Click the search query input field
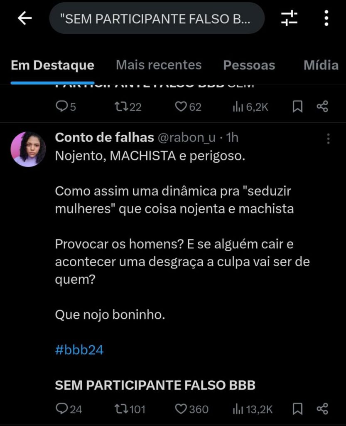346x426 pixels. (x=157, y=18)
